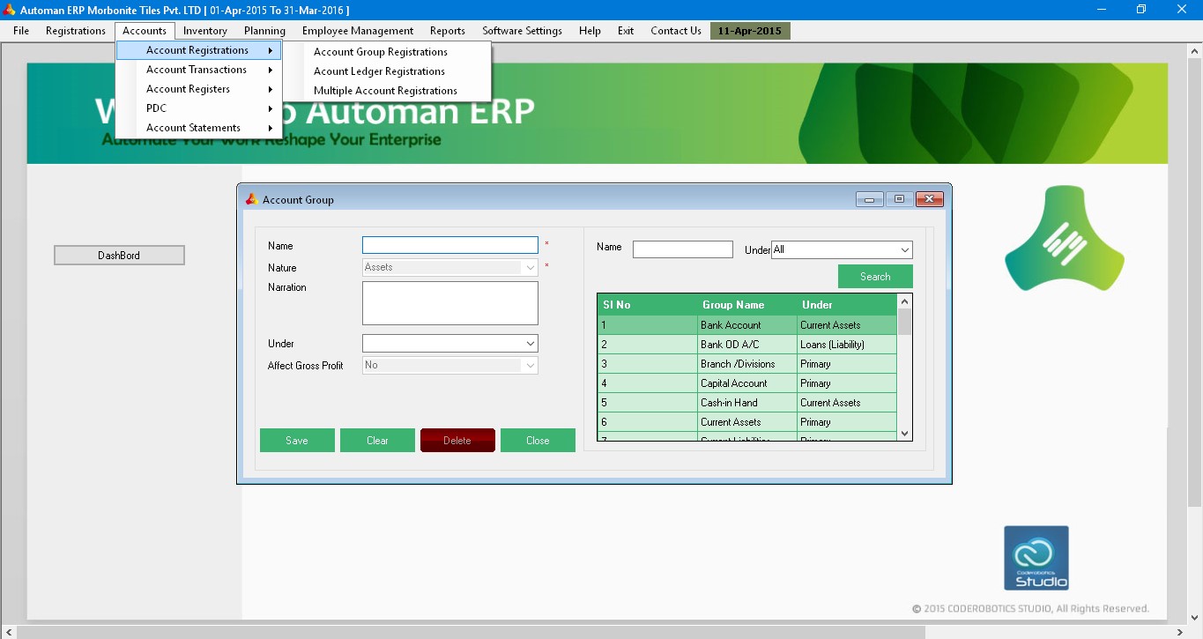Expand the Account Transactions submenu
1203x639 pixels.
point(207,70)
